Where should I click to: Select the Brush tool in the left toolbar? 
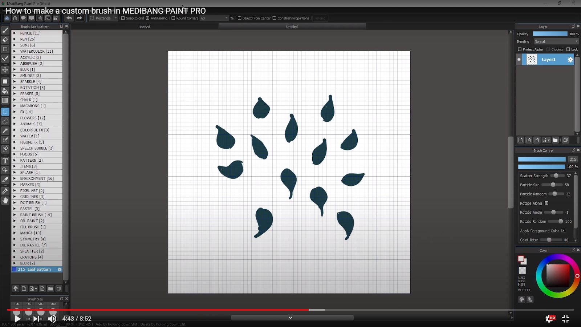coord(5,30)
